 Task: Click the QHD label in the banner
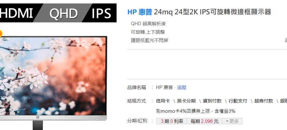pyautogui.click(x=64, y=13)
